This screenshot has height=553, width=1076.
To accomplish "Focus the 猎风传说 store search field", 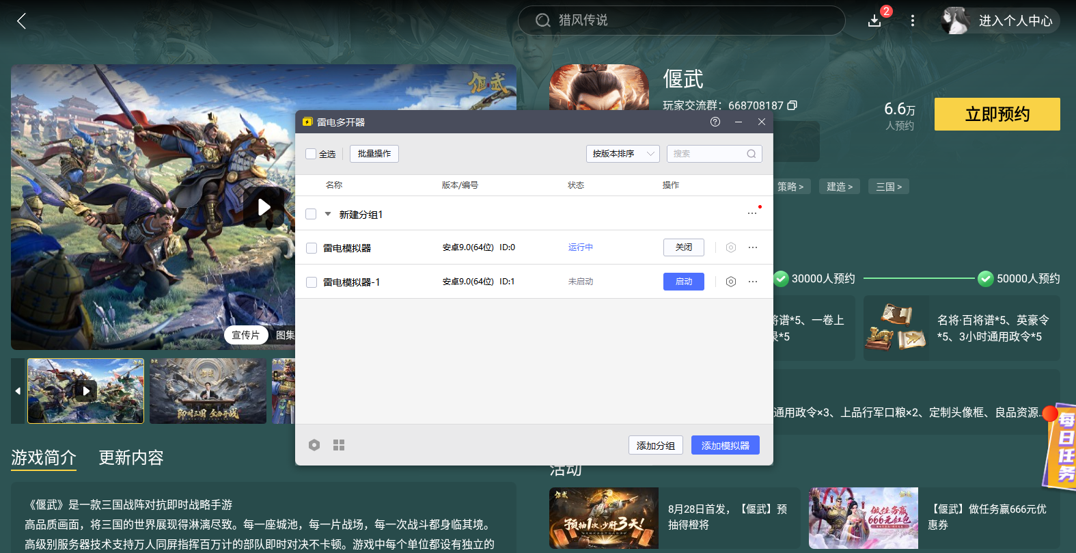I will [x=682, y=21].
